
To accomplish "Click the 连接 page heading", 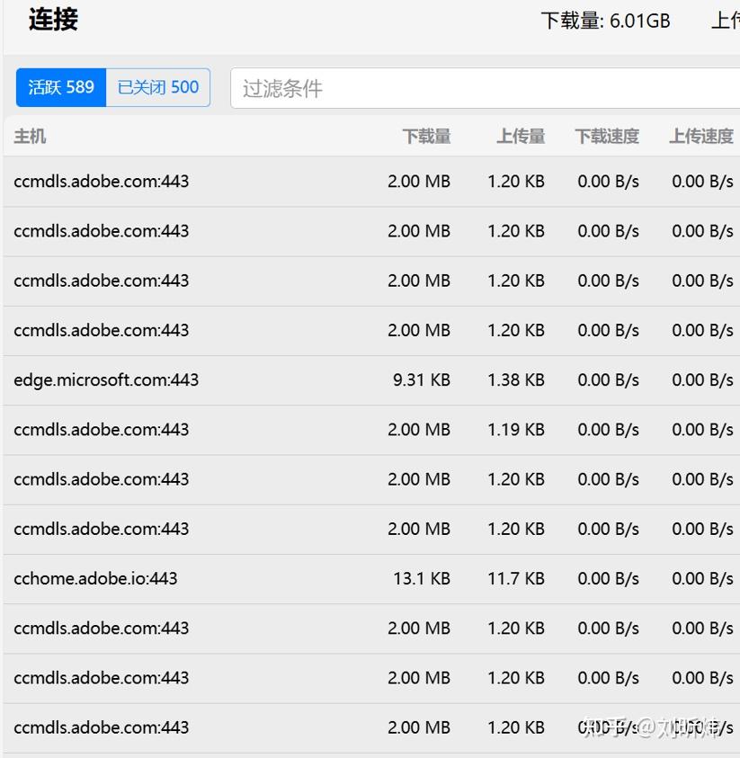I will tap(53, 20).
